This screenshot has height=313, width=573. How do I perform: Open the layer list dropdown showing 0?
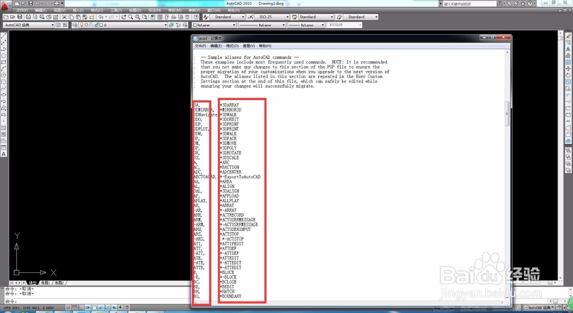(x=123, y=25)
